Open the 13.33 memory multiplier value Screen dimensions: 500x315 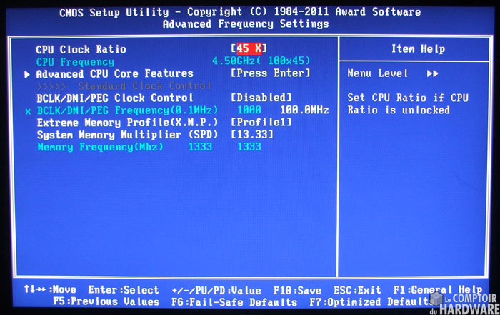(252, 134)
